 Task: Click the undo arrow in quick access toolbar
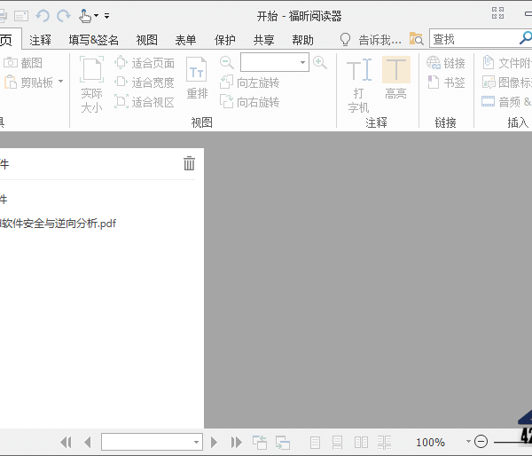click(x=43, y=15)
